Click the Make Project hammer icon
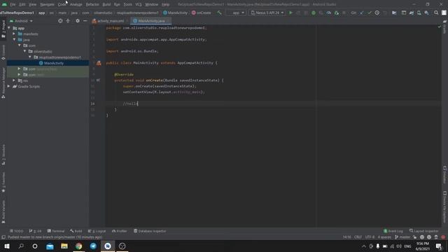This screenshot has height=252, width=448. click(219, 13)
